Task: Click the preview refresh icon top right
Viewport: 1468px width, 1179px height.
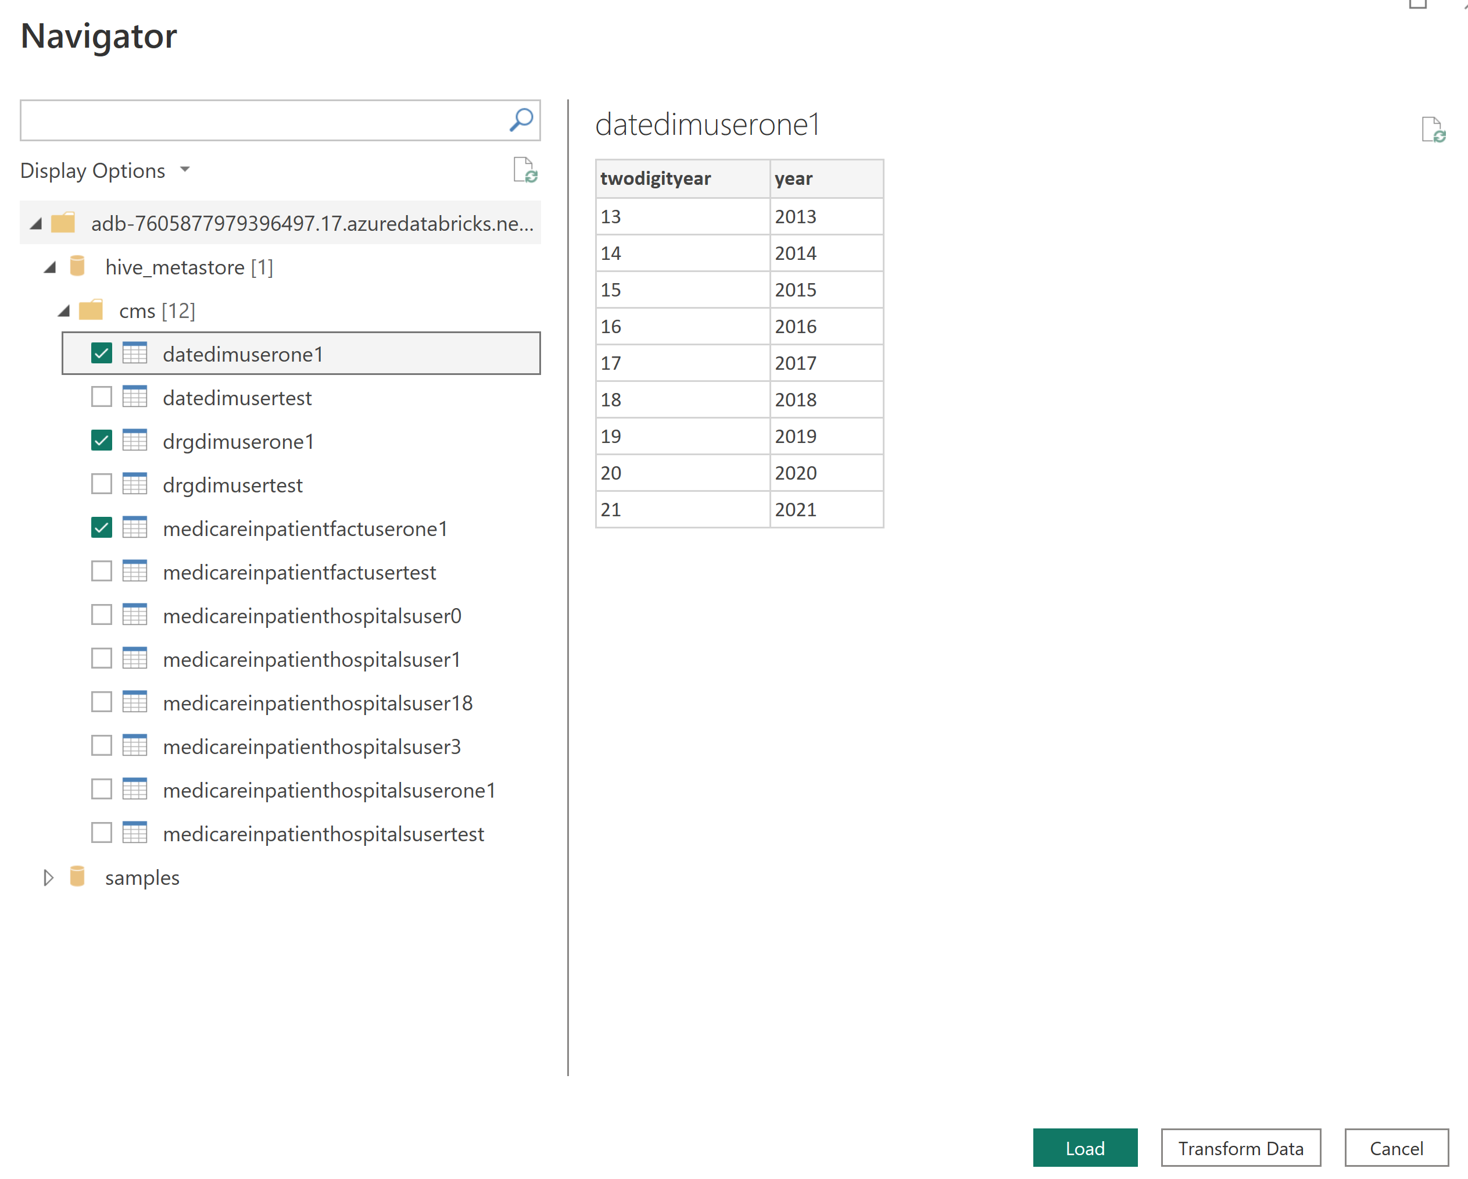Action: coord(1433,130)
